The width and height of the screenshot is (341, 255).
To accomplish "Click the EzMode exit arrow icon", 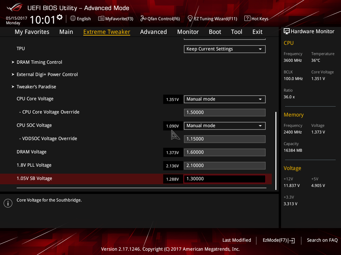I will [x=291, y=240].
